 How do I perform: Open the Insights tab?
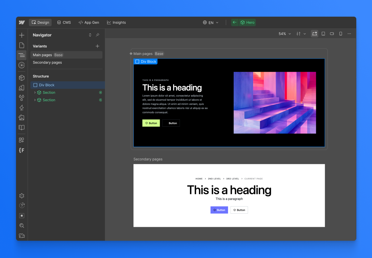pyautogui.click(x=117, y=22)
